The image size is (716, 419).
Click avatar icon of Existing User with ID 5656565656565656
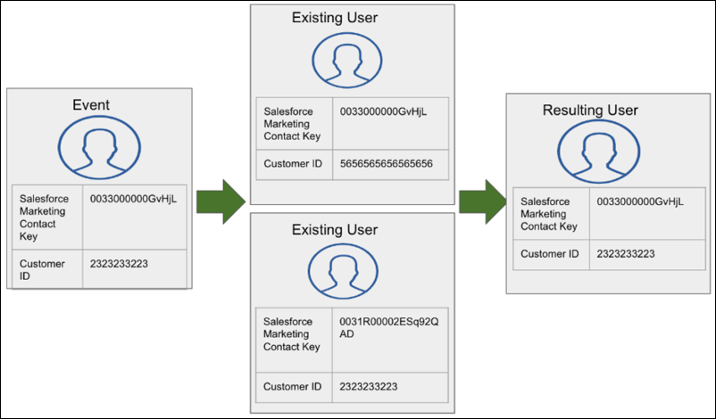tap(347, 61)
